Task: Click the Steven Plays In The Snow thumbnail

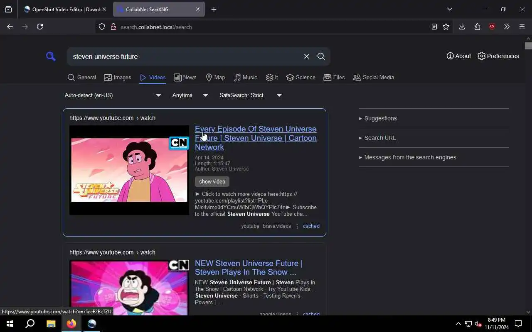Action: (129, 288)
